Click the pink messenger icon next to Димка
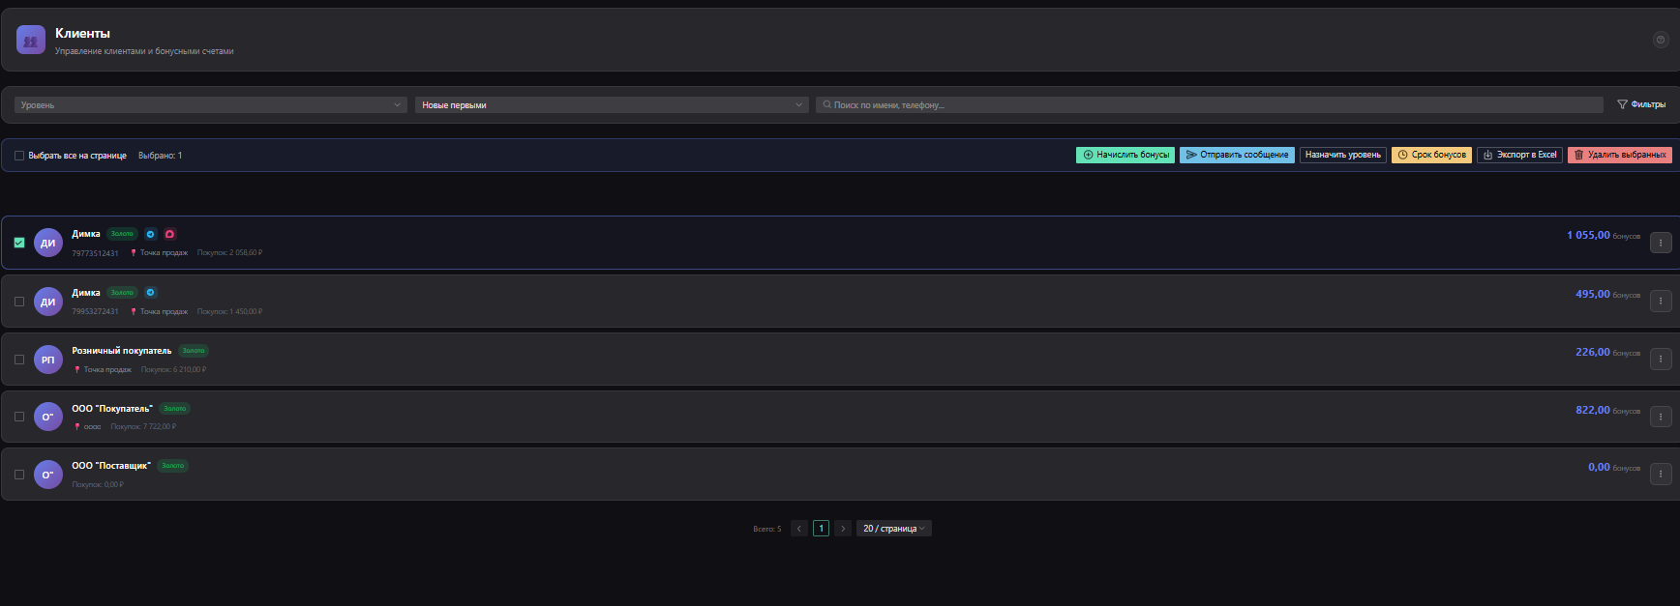1680x606 pixels. (x=169, y=234)
